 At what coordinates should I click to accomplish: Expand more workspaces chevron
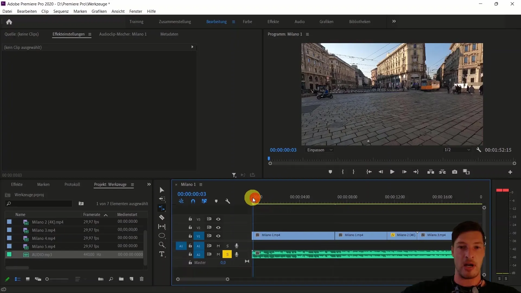pos(394,21)
